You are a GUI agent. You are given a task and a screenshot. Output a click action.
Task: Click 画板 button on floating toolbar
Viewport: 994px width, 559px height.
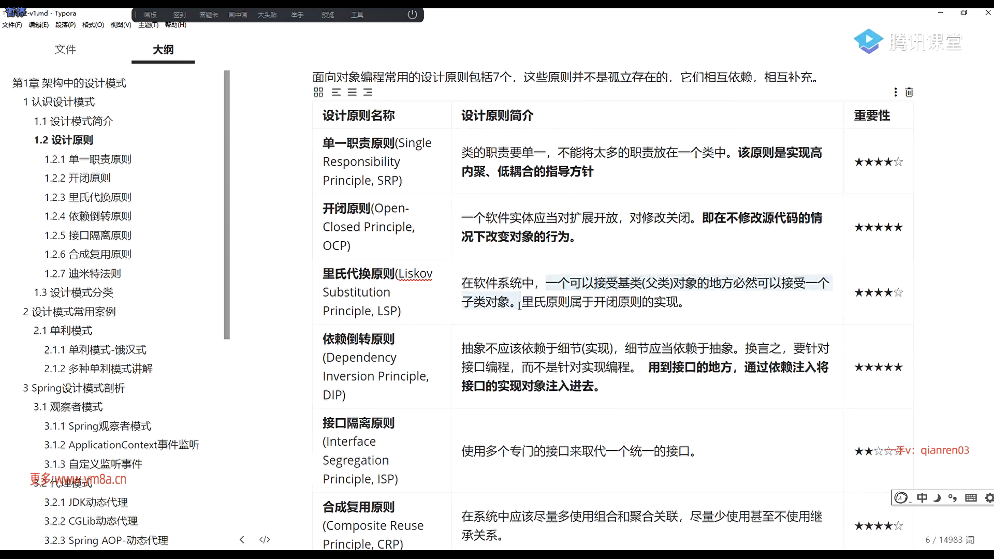point(150,15)
